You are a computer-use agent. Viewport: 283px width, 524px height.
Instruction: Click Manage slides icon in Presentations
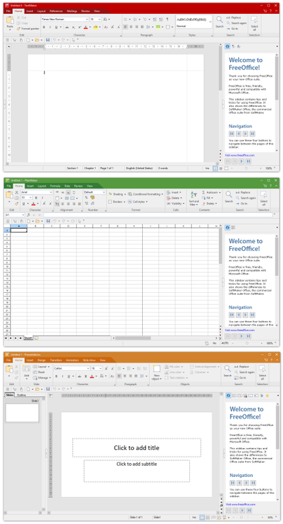(35, 378)
